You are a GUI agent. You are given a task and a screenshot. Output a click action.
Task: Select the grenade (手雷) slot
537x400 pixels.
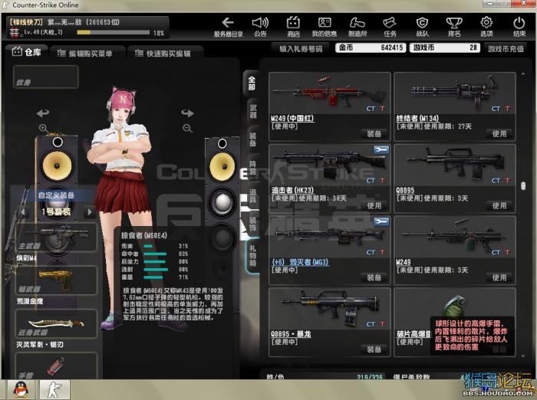pyautogui.click(x=57, y=366)
